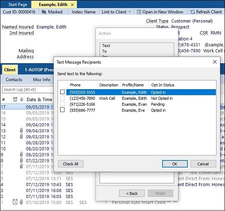The width and height of the screenshot is (225, 211).
Task: Confirm recipients with the OK button
Action: (174, 164)
